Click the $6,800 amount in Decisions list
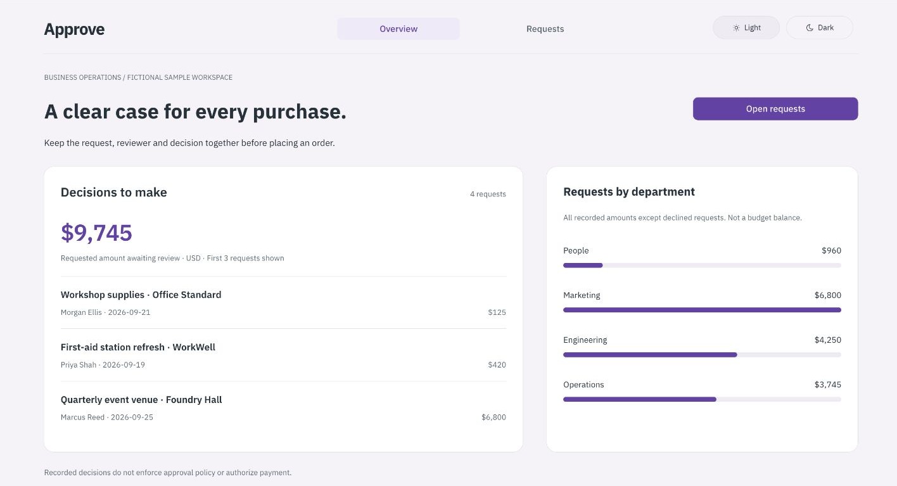 coord(493,418)
